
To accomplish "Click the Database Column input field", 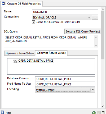I will pyautogui.click(x=65, y=79).
